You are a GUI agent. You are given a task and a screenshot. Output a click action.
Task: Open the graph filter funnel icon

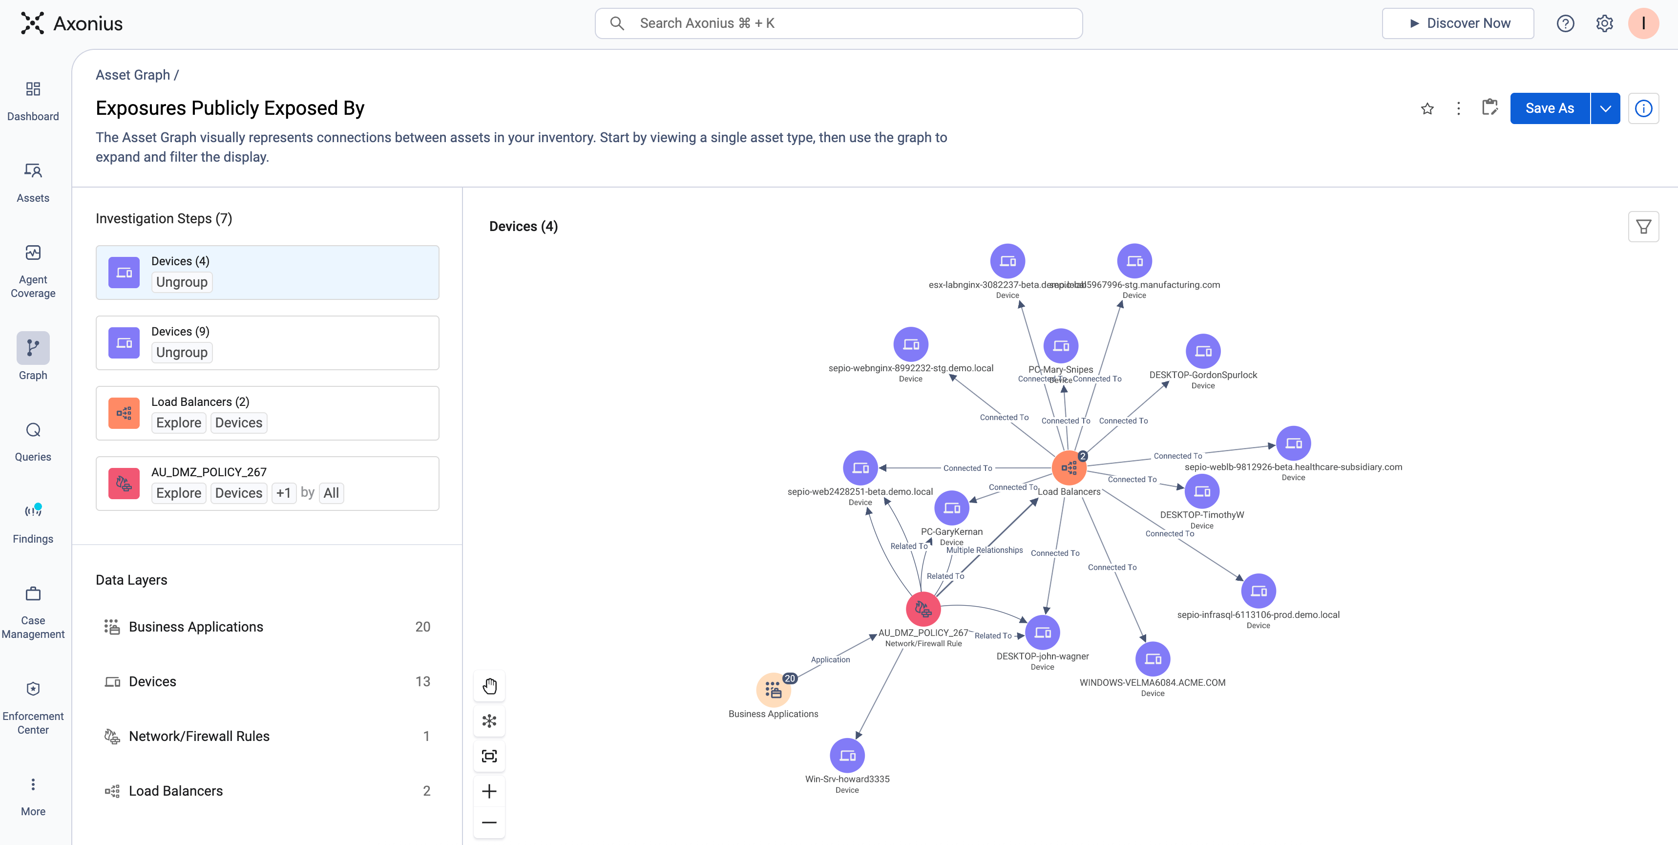[1643, 227]
